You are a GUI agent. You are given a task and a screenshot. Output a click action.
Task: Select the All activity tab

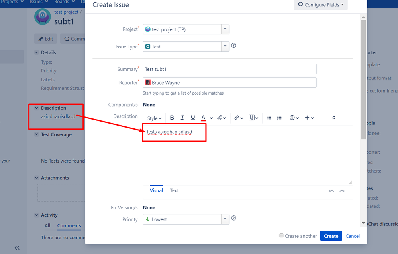click(x=47, y=225)
